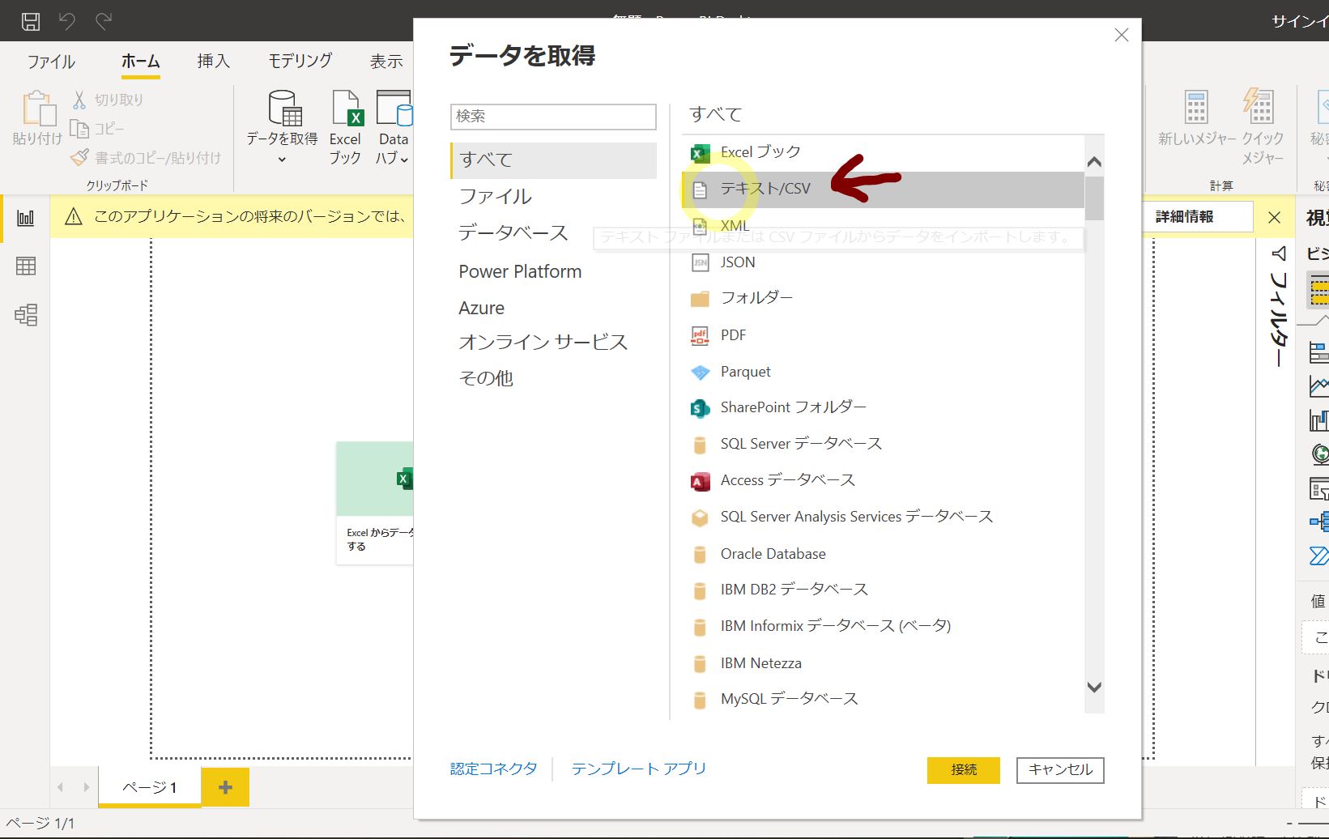Image resolution: width=1329 pixels, height=839 pixels.
Task: Choose テキスト/CSV connector
Action: tap(883, 189)
